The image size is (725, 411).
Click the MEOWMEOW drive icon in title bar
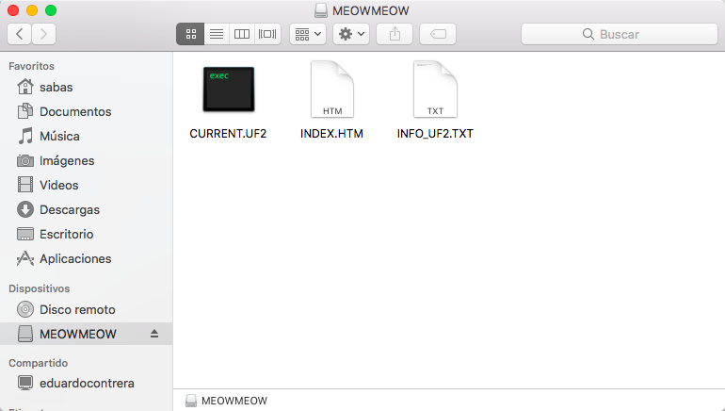pos(321,10)
